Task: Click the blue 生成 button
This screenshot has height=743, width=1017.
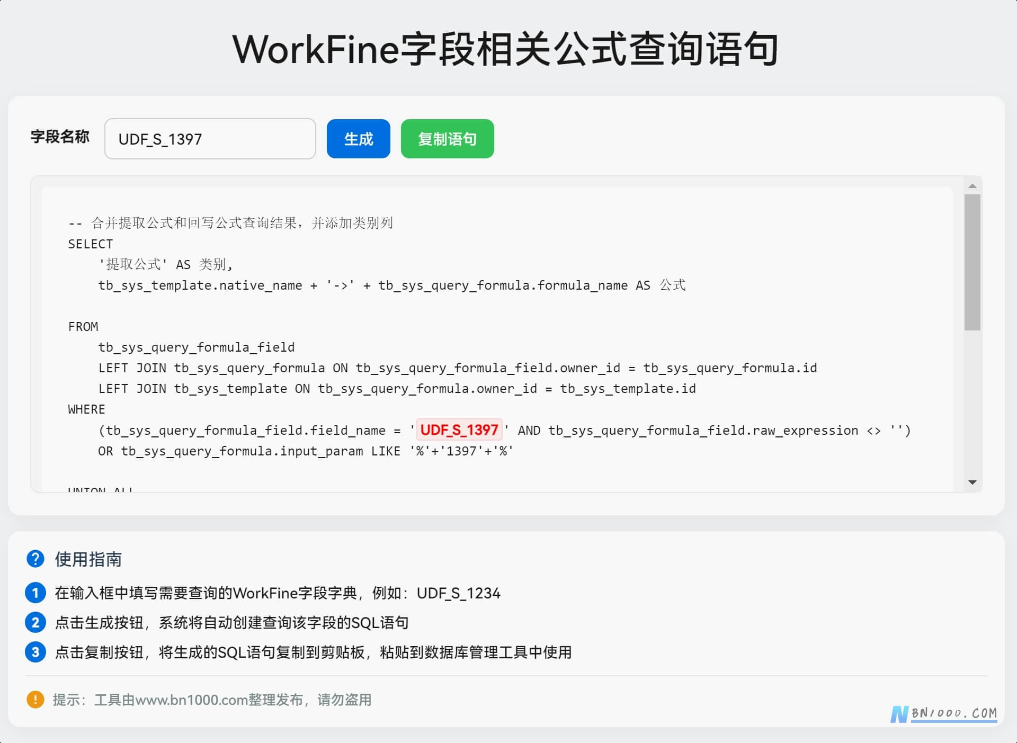Action: point(359,139)
